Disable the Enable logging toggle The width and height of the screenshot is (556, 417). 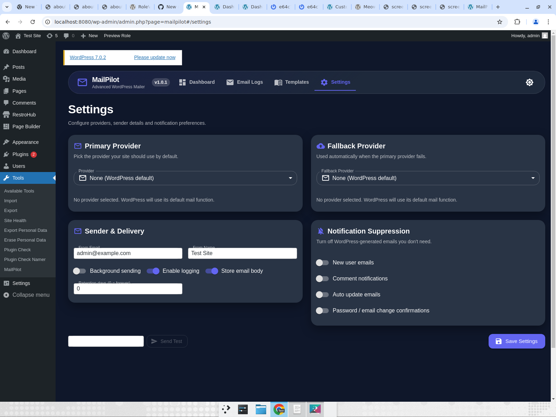[153, 271]
